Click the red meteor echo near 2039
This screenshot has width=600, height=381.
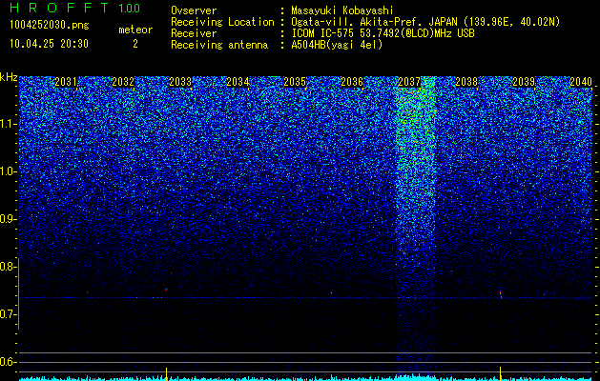[501, 294]
